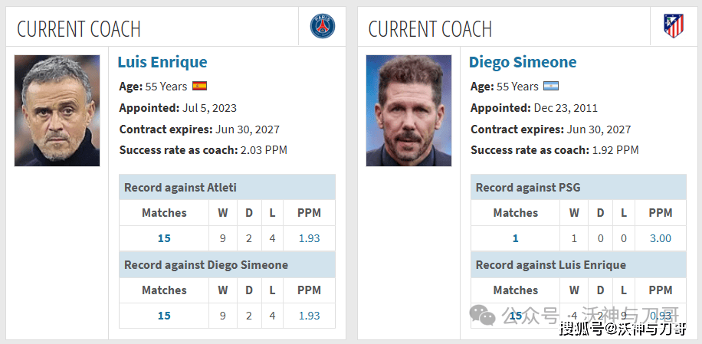The image size is (702, 344).
Task: Open Luis Enrique's portrait photo
Action: pos(57,110)
